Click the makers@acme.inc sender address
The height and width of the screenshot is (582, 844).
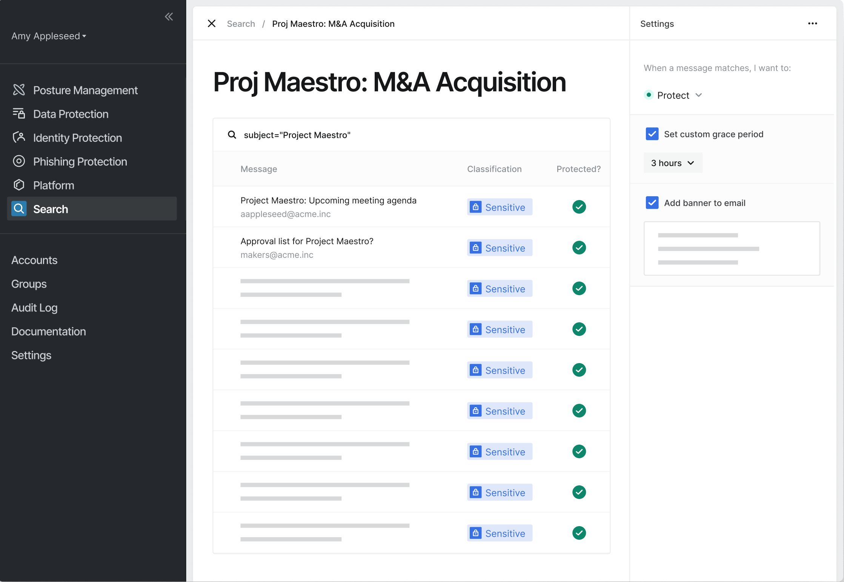pos(277,255)
